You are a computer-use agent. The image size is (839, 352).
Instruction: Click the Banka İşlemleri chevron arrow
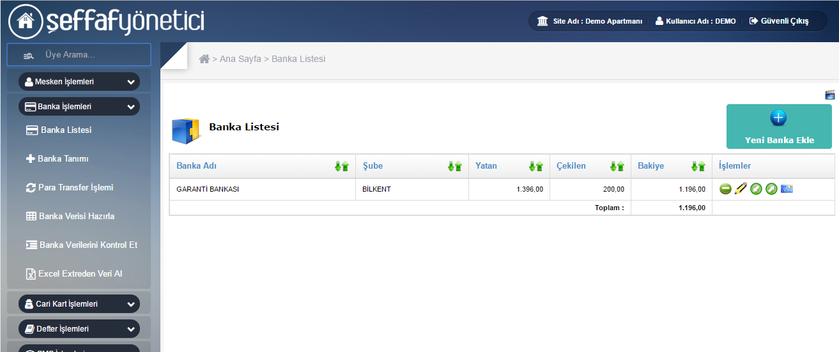pos(131,107)
